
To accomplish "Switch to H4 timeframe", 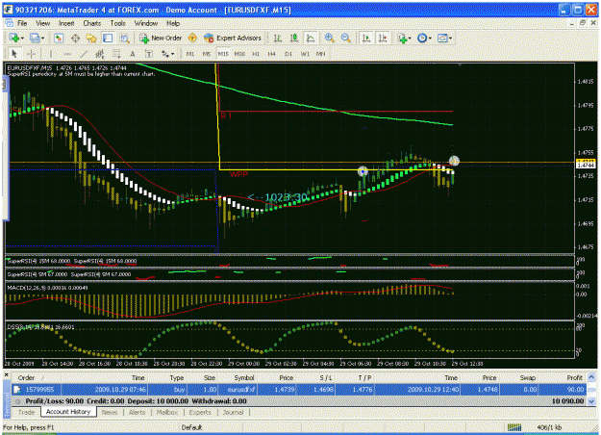I will pyautogui.click(x=272, y=54).
